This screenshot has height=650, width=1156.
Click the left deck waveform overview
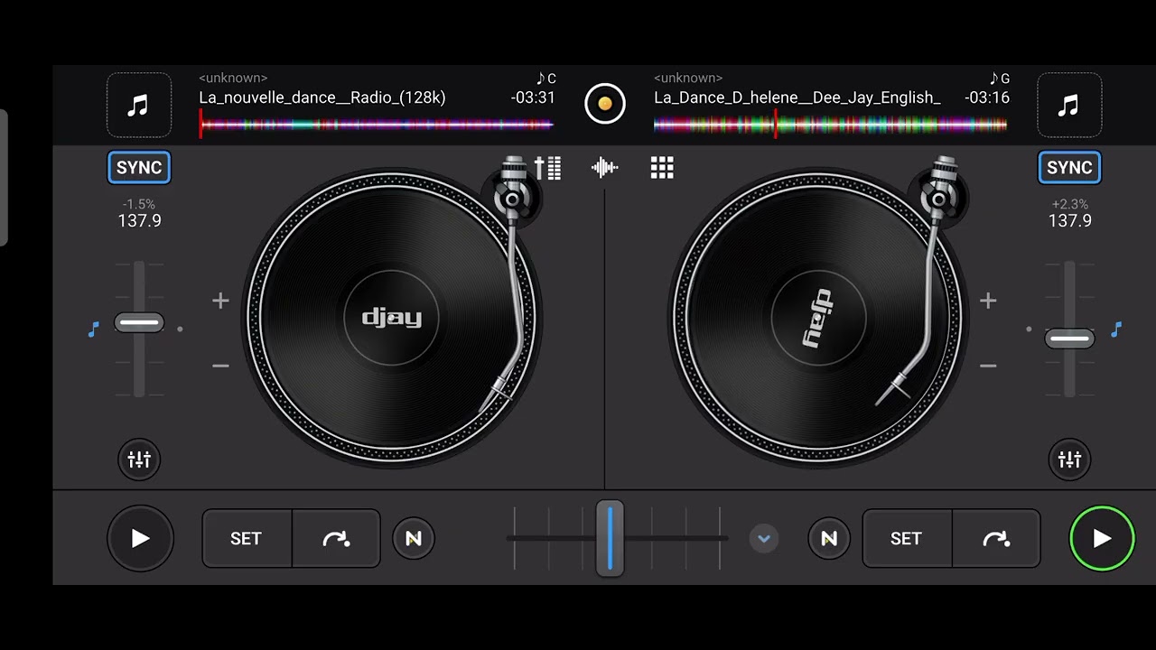[377, 125]
